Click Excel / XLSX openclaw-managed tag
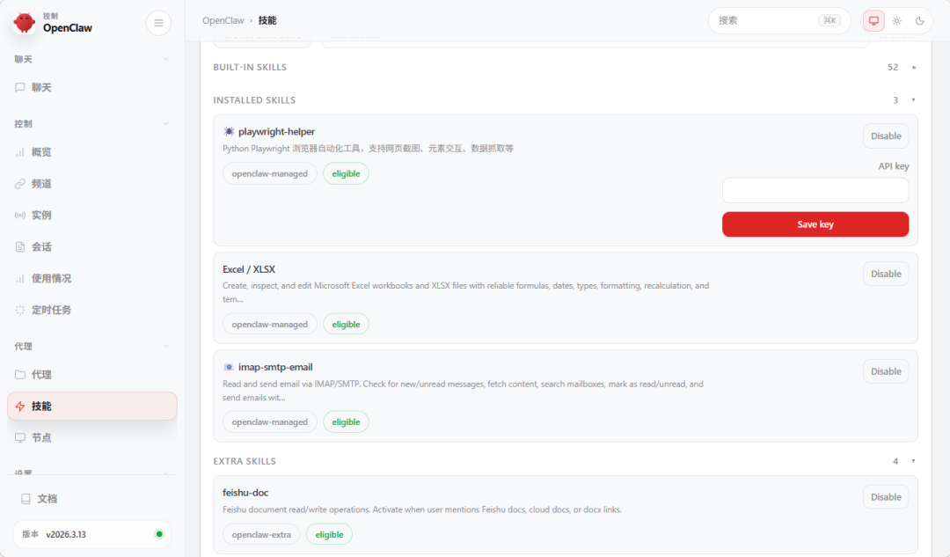Image resolution: width=950 pixels, height=557 pixels. [x=270, y=325]
